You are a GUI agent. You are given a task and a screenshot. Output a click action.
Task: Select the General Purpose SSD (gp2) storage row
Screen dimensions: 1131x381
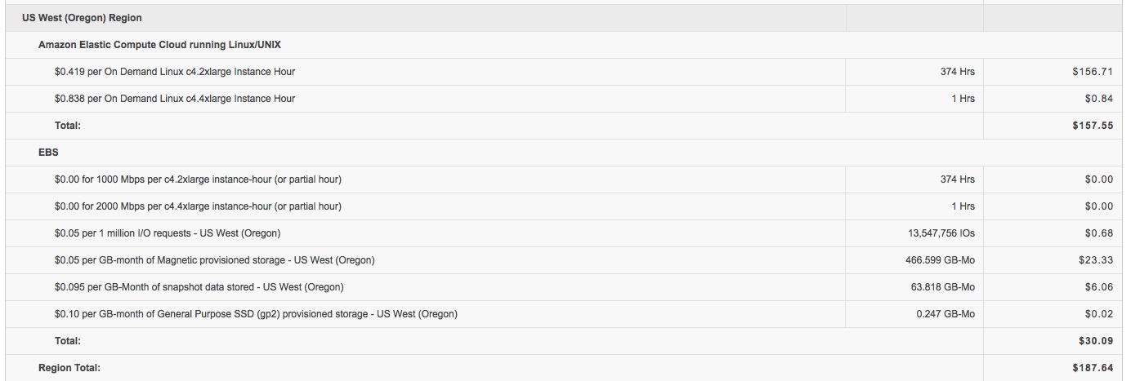pos(565,314)
